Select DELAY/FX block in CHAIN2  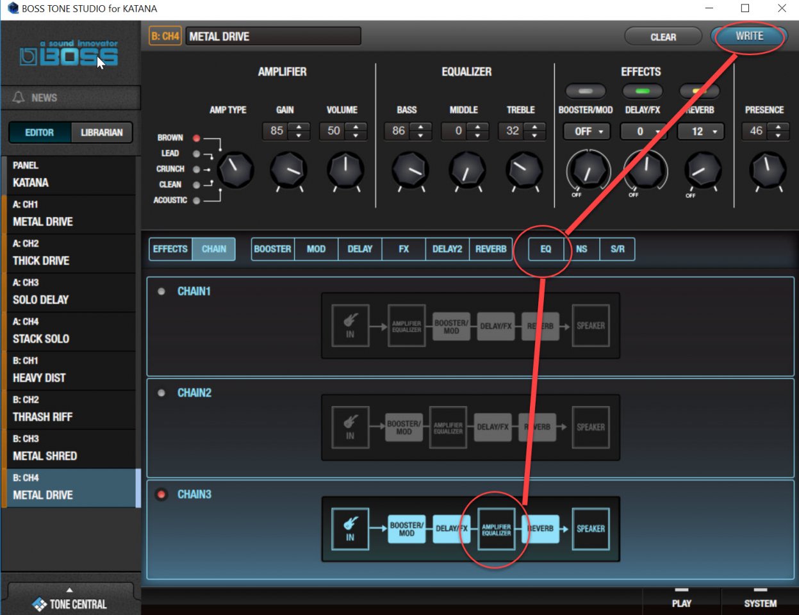point(493,427)
